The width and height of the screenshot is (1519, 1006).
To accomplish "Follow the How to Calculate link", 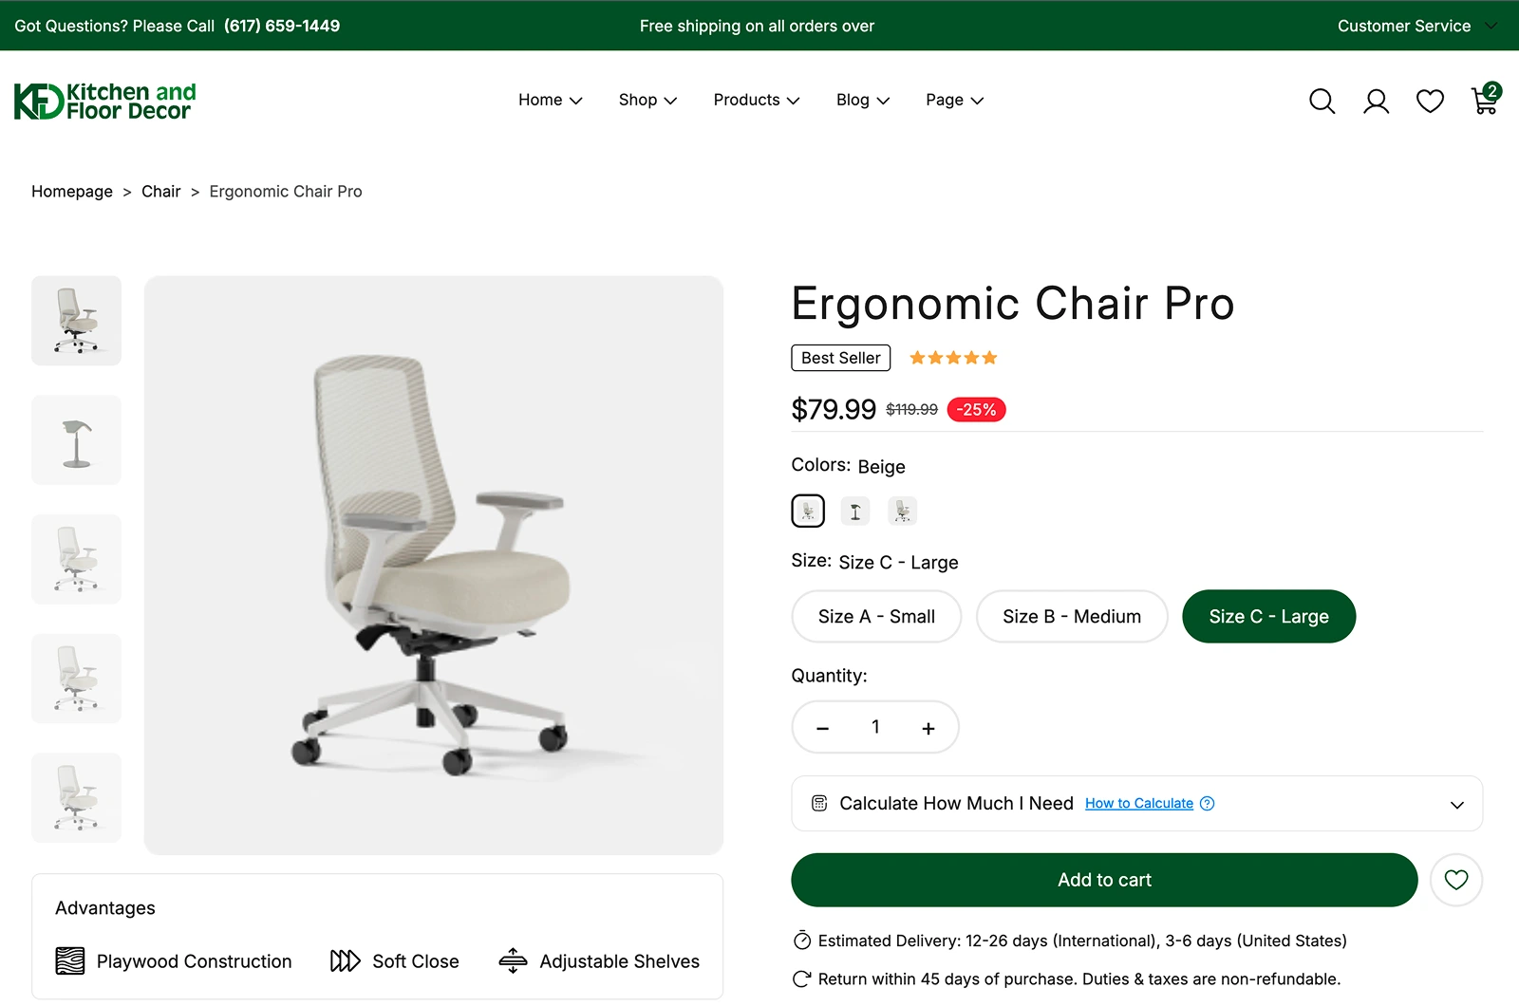I will click(x=1139, y=804).
